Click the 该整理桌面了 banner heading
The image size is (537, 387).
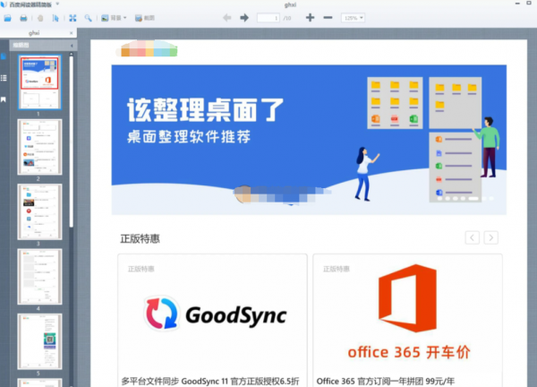(x=205, y=110)
